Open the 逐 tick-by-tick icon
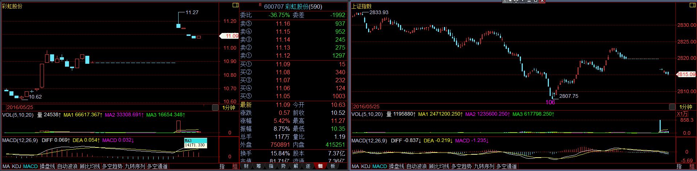The height and width of the screenshot is (171, 697). [308, 166]
